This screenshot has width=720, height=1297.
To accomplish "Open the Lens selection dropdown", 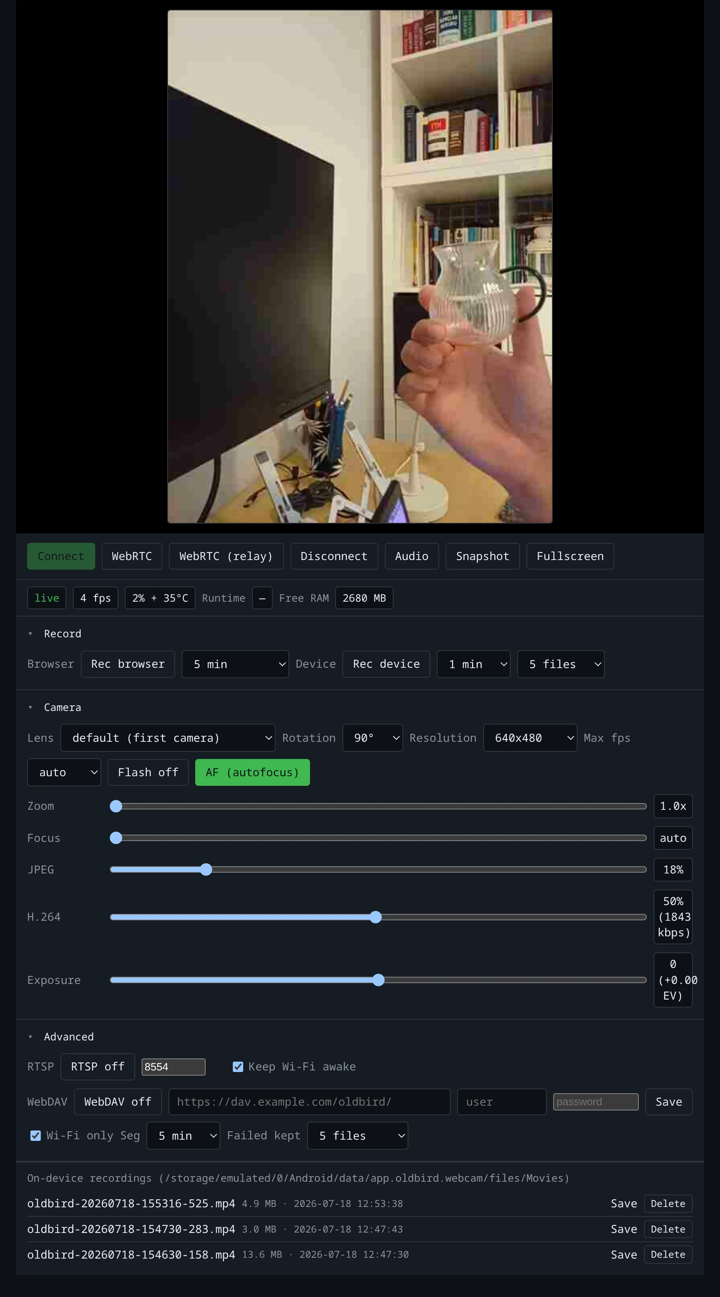I will pyautogui.click(x=168, y=738).
